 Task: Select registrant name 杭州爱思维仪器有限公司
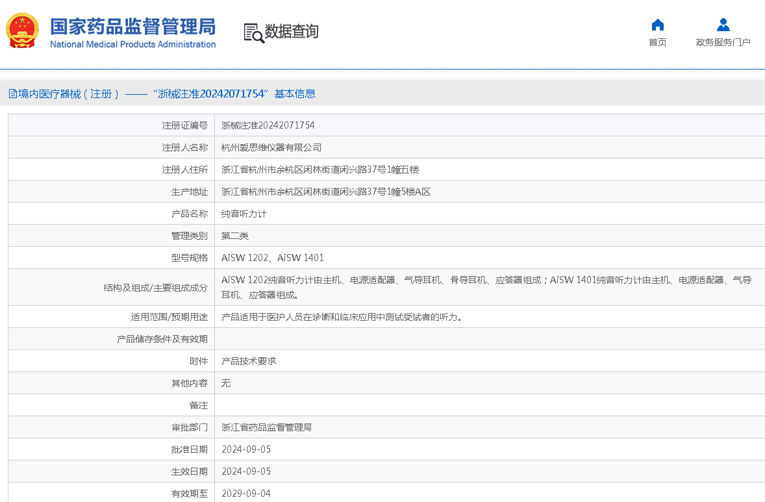pos(271,147)
